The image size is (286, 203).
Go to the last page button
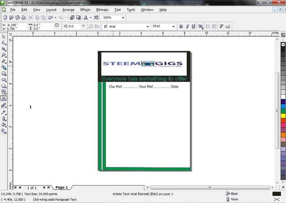coord(49,187)
